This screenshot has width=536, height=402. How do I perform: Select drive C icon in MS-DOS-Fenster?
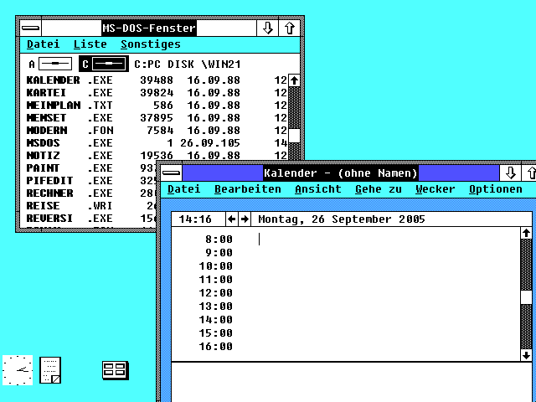(104, 64)
